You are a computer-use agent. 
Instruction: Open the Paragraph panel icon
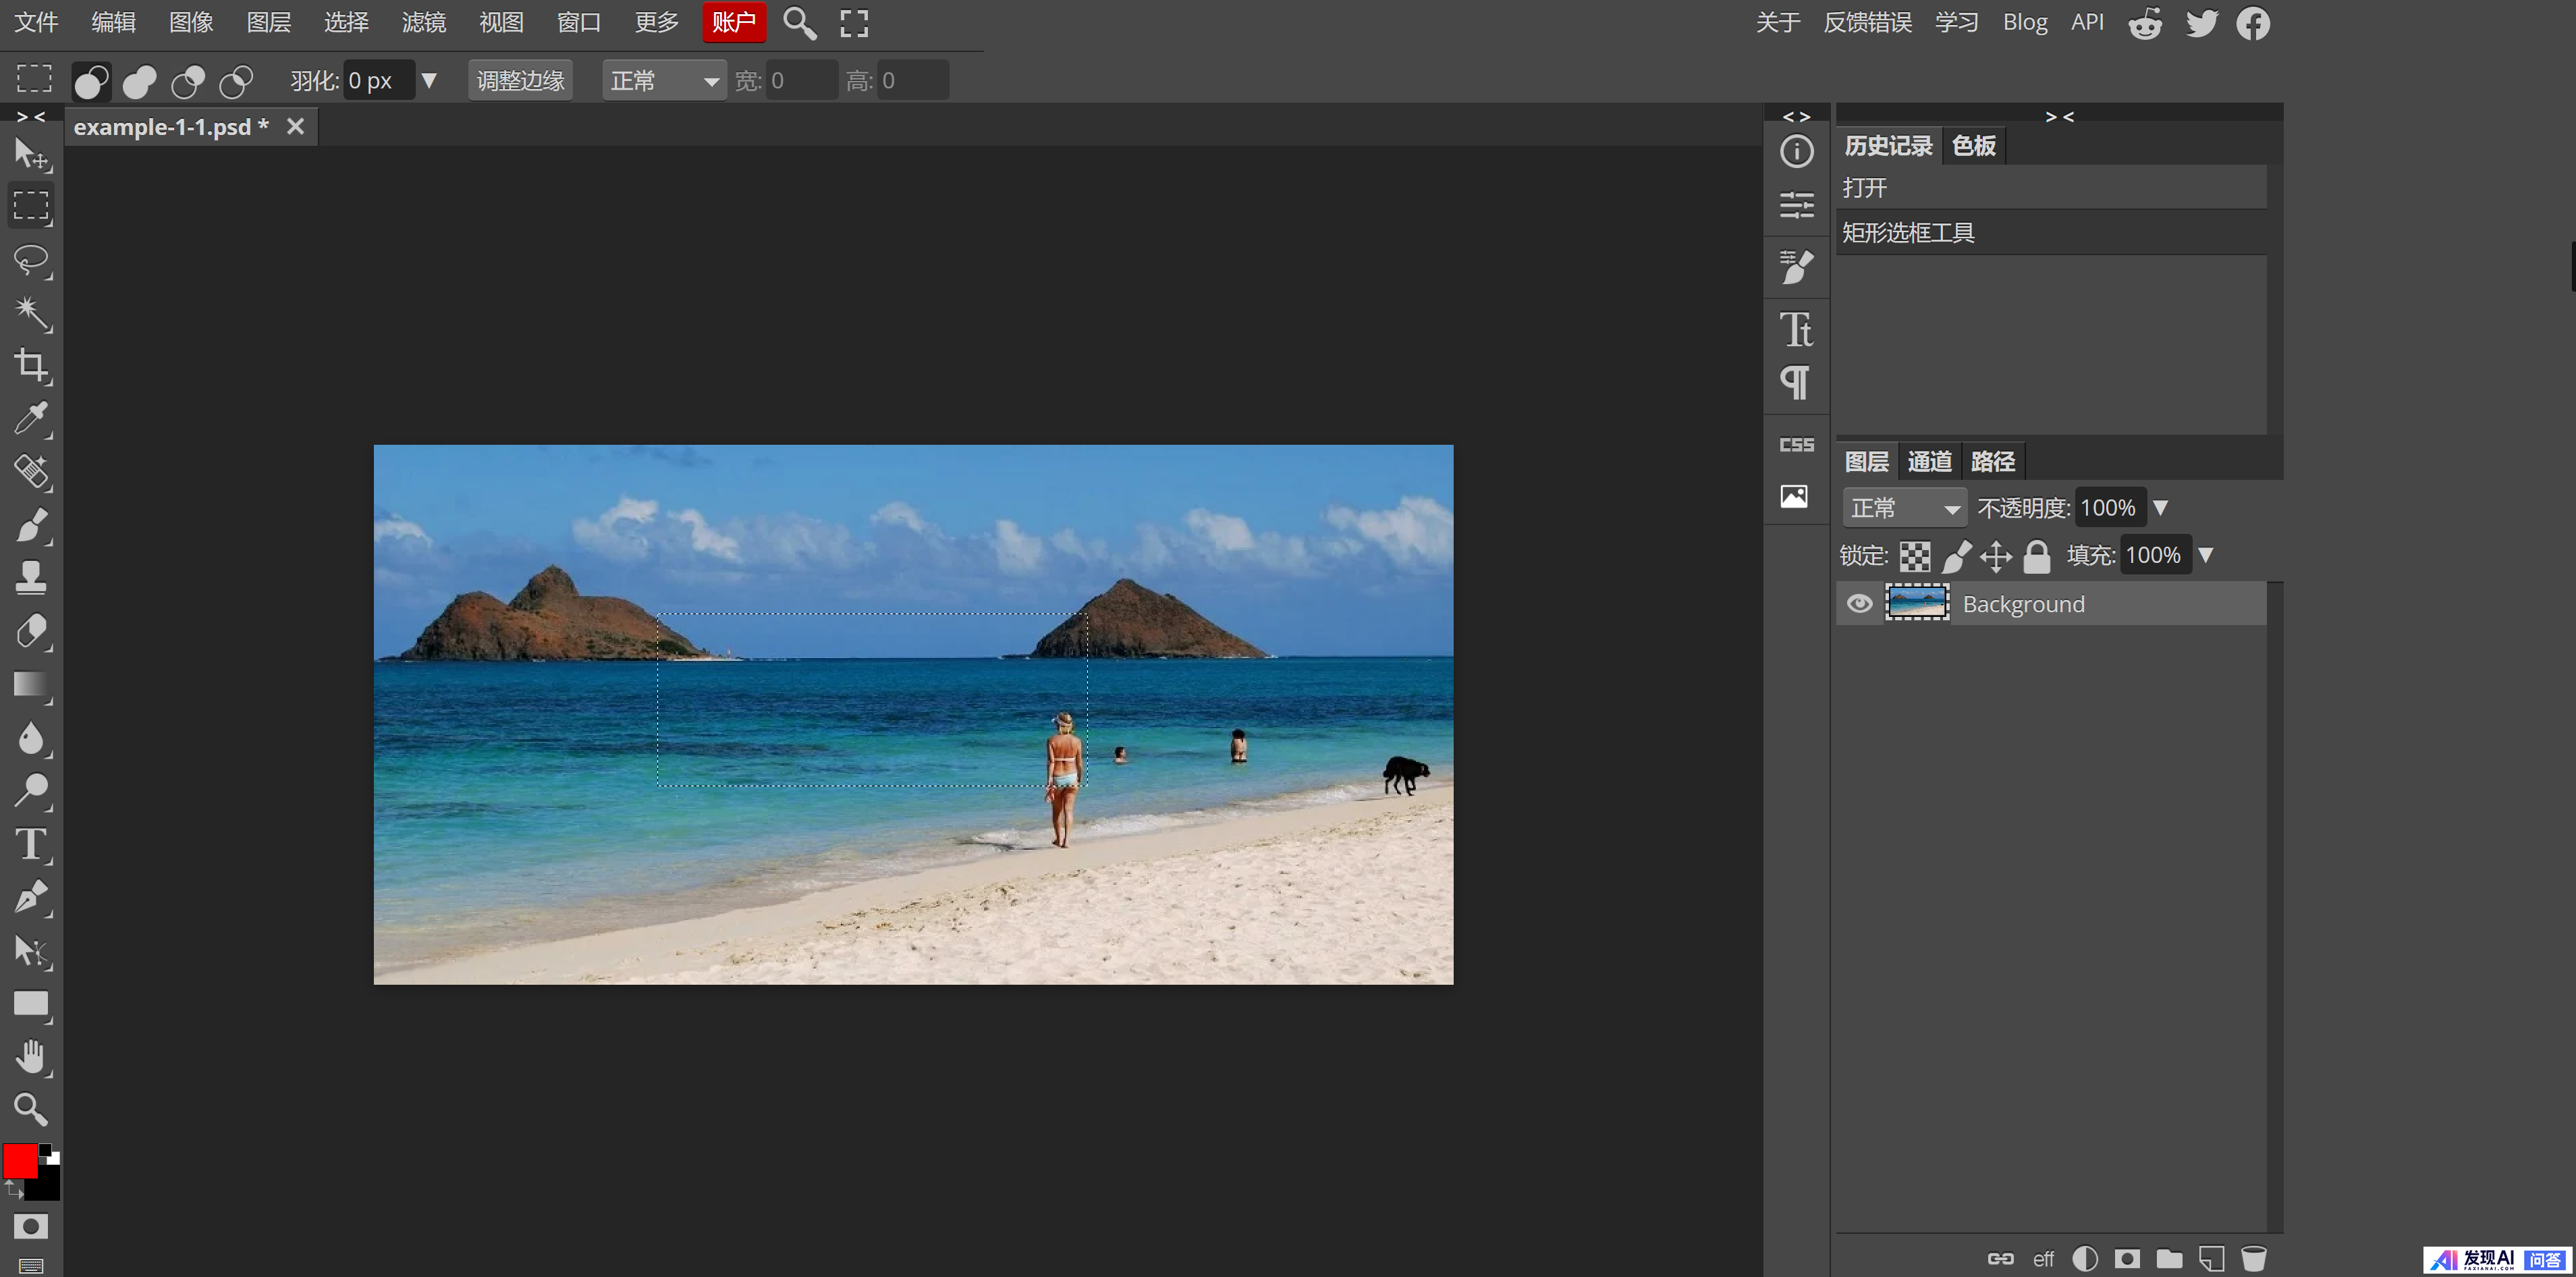(x=1796, y=382)
